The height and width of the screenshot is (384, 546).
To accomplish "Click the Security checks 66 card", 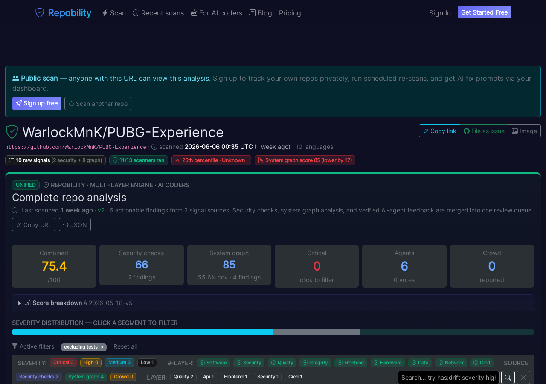I will [x=142, y=265].
